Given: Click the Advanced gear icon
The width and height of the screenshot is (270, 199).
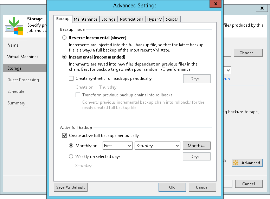Looking at the screenshot, I should 236,163.
